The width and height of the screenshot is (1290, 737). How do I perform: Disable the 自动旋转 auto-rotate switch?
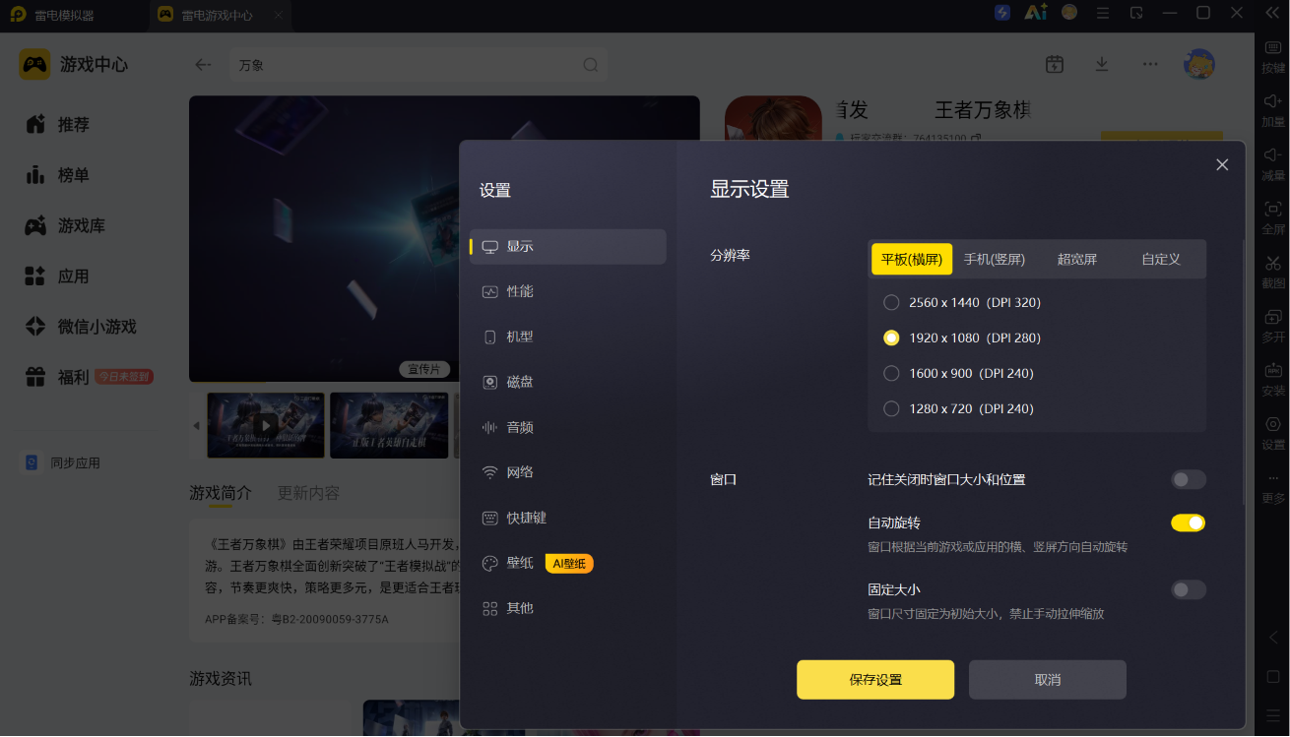pyautogui.click(x=1189, y=523)
